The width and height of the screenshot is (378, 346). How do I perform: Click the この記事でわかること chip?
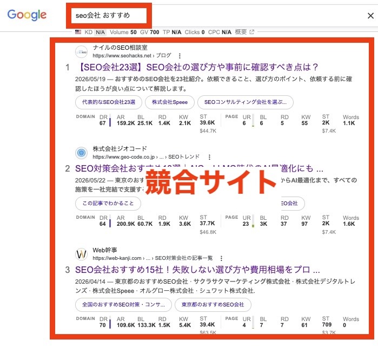108,203
